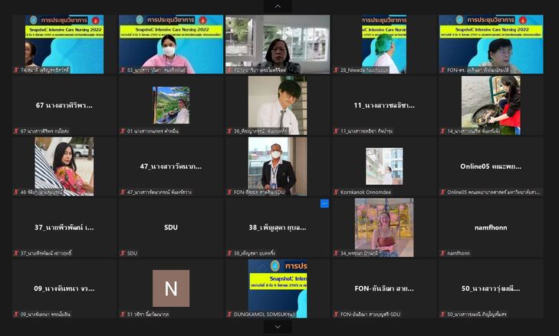
Task: Click the small 'namfhonn' label at tile bottom
Action: pos(459,253)
